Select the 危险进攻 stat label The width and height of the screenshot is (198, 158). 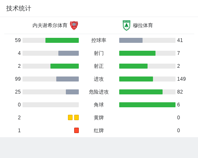99,92
